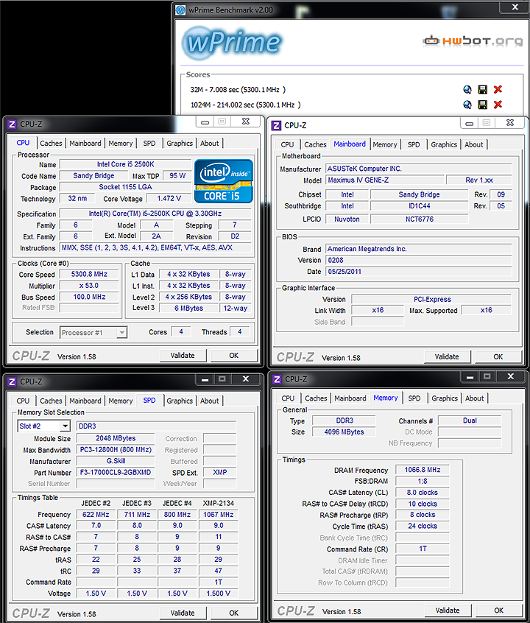
Task: Delete the 1024M score with red X
Action: click(498, 105)
